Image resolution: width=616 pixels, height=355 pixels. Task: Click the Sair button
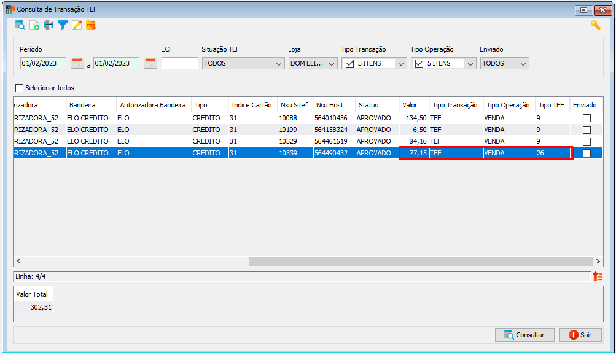[x=580, y=335]
